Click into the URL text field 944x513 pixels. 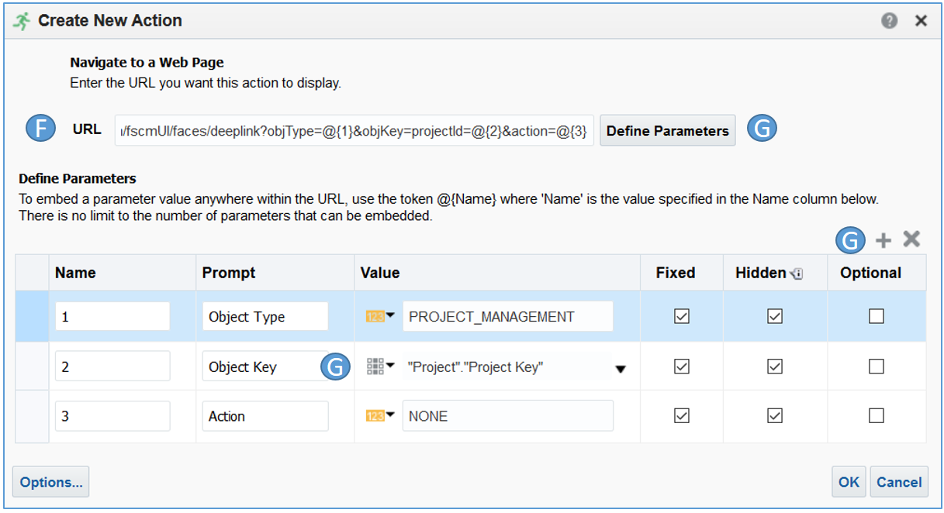[354, 131]
